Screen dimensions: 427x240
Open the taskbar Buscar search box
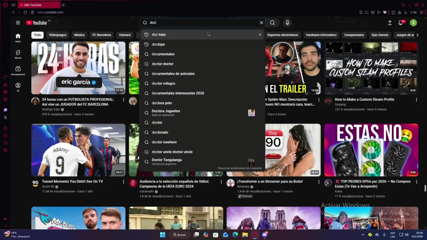pyautogui.click(x=179, y=235)
